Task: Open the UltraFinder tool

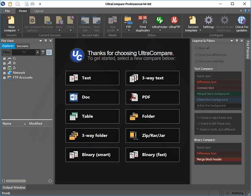Action: (x=160, y=22)
